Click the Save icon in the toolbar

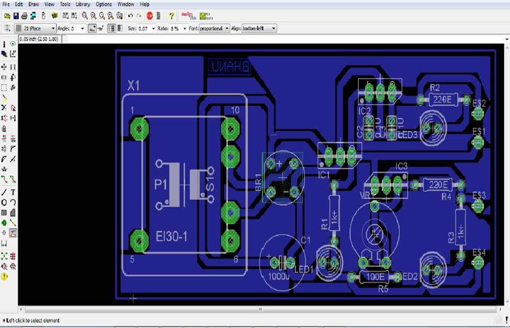(x=15, y=15)
